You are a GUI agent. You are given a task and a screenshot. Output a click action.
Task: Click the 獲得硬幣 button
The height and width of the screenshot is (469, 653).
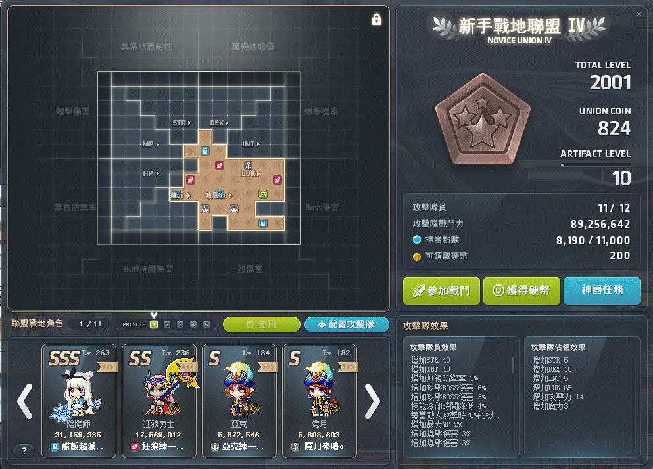pos(521,290)
